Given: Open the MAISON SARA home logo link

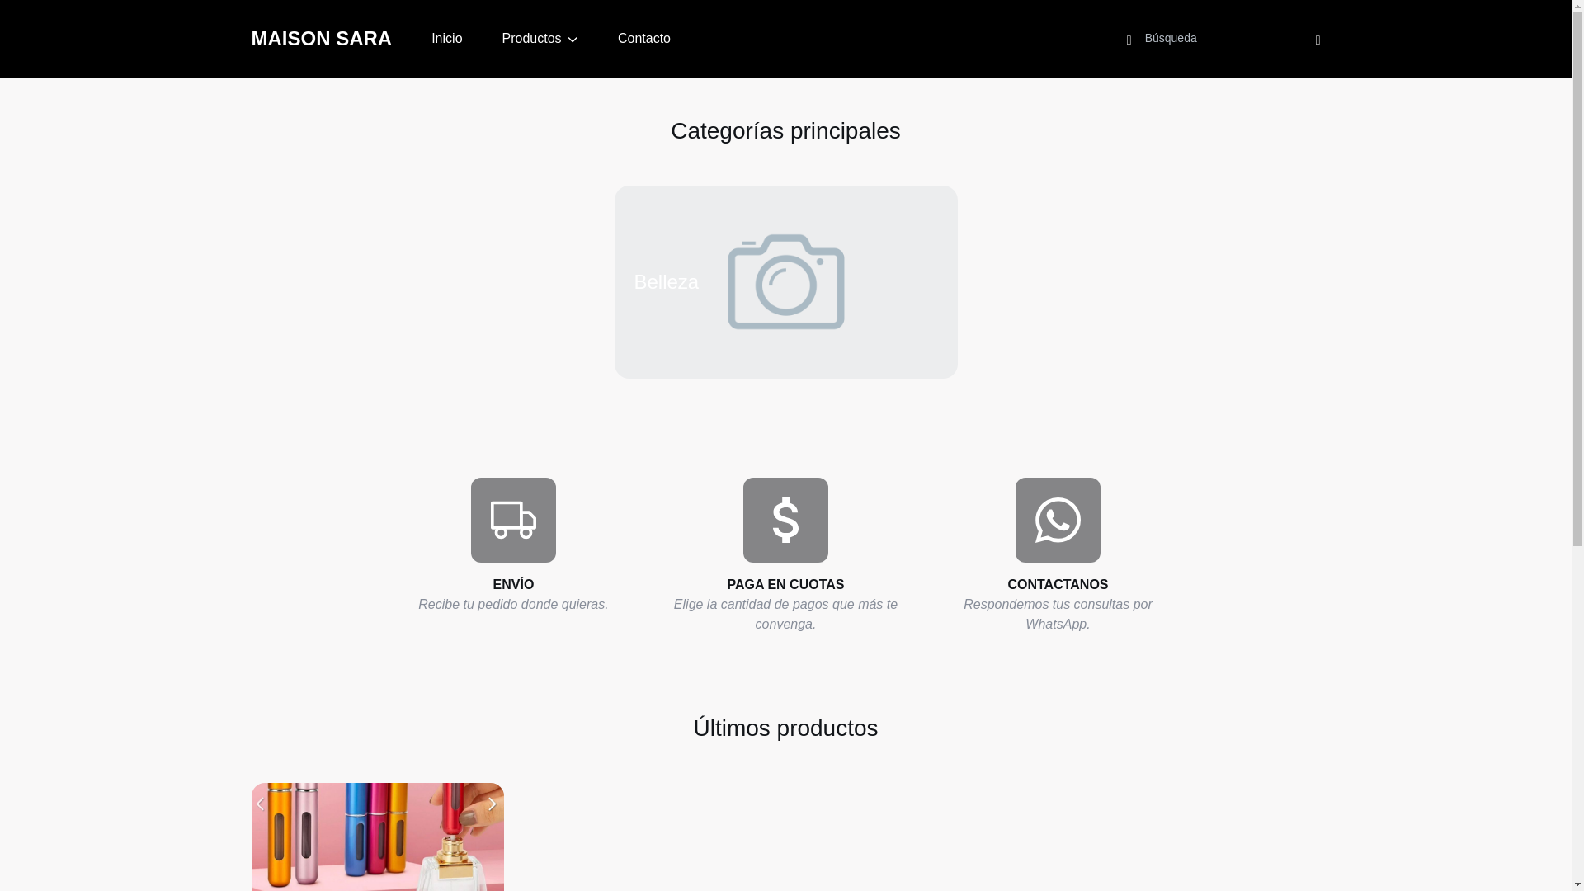Looking at the screenshot, I should pos(321,39).
